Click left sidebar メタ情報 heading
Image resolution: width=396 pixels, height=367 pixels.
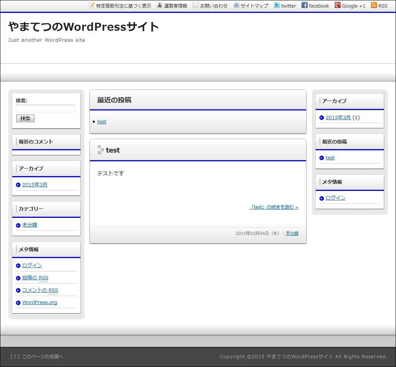coord(28,249)
